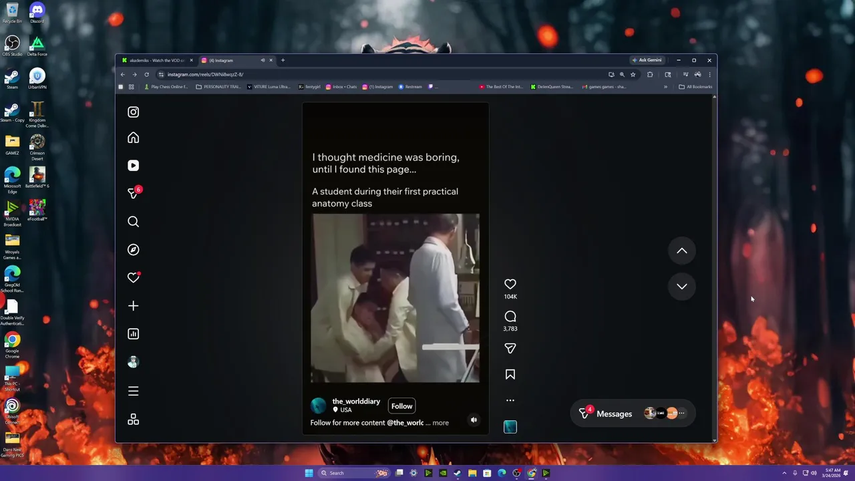
Task: Open the_worlddiary avatar picture
Action: click(x=319, y=406)
